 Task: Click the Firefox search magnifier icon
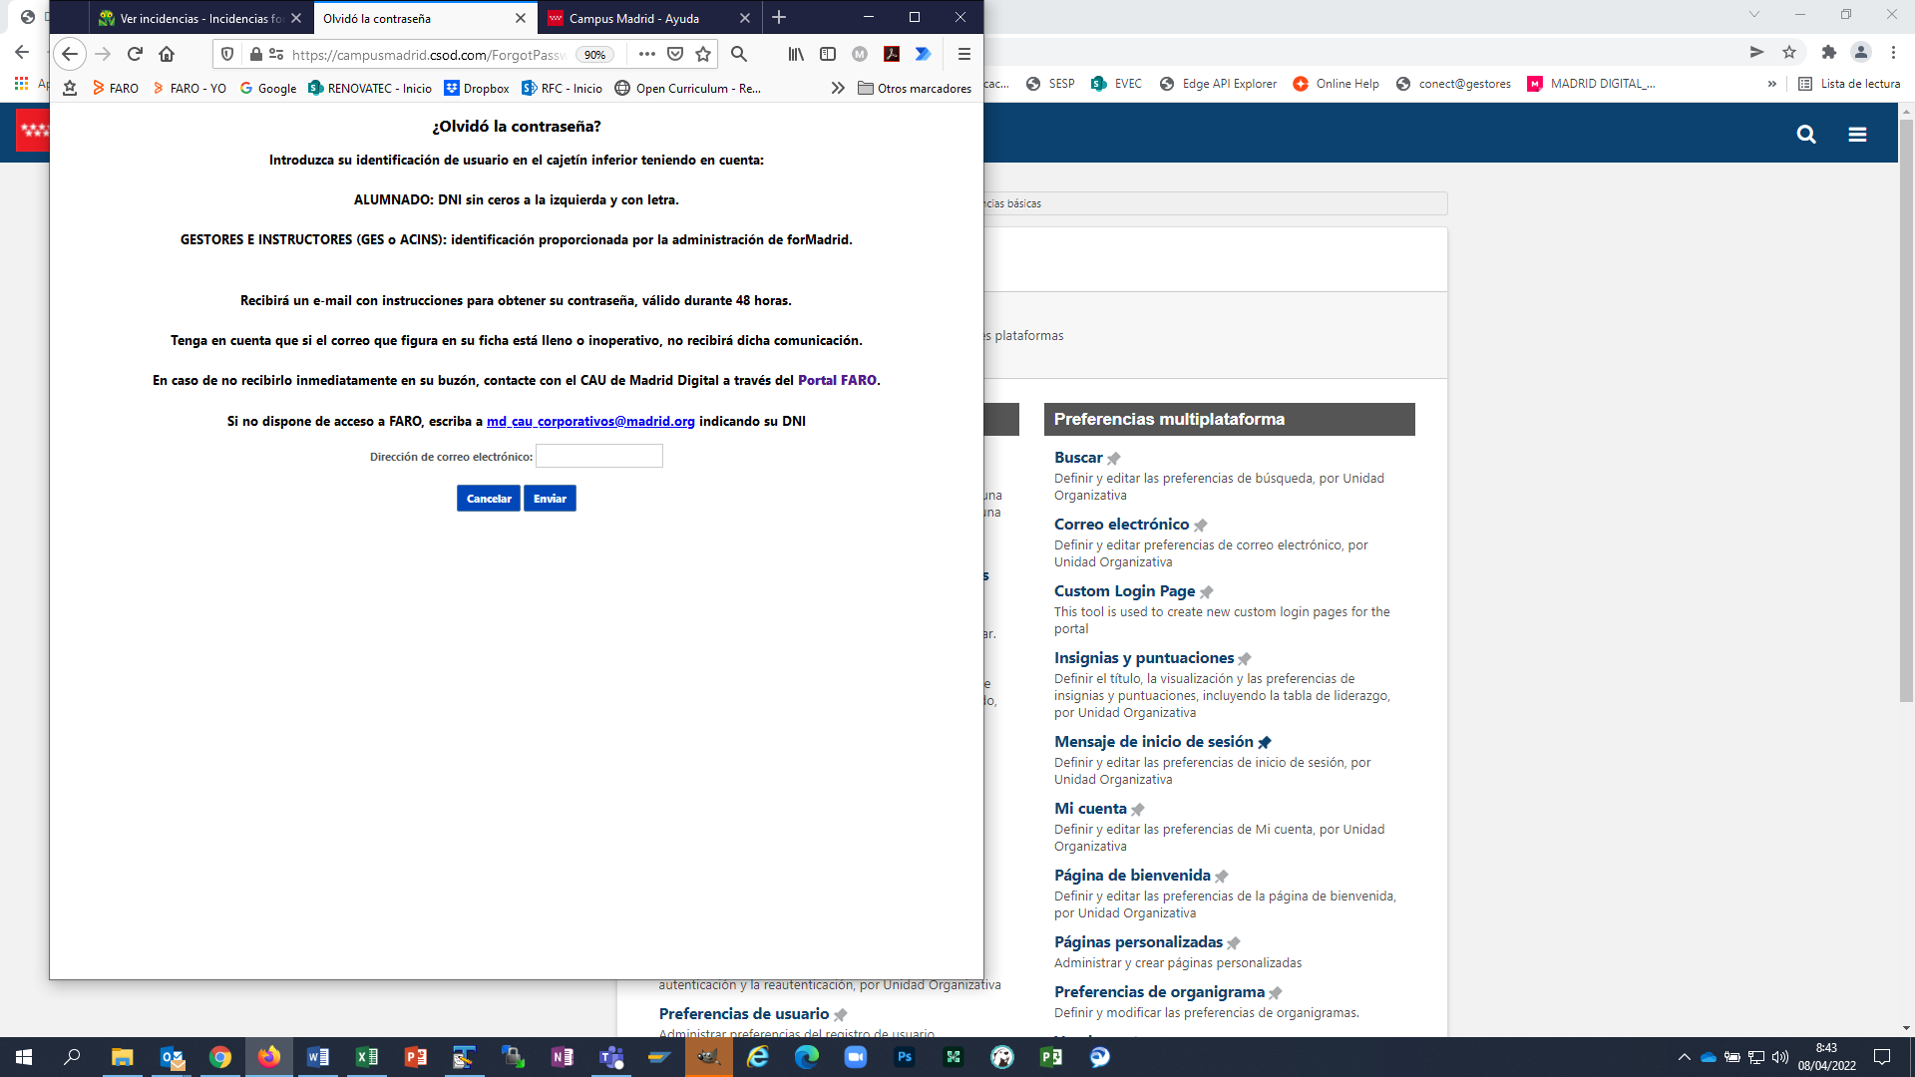[x=739, y=54]
